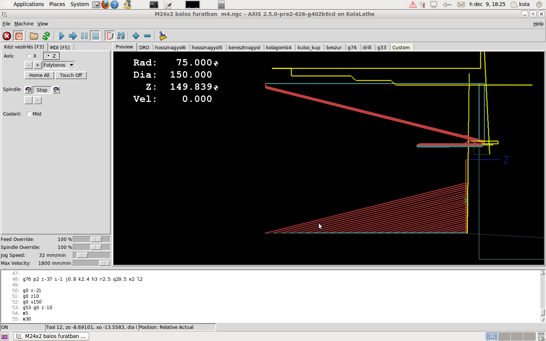The image size is (546, 341).
Task: Expand the Folytonos jog increment dropdown
Action: 71,65
